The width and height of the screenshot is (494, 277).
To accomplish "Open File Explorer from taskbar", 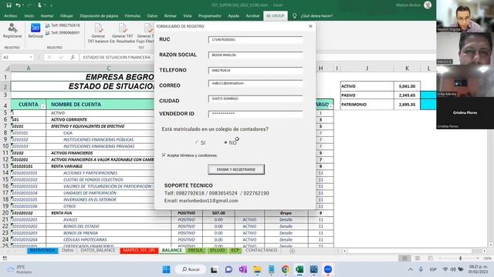I will click(257, 269).
